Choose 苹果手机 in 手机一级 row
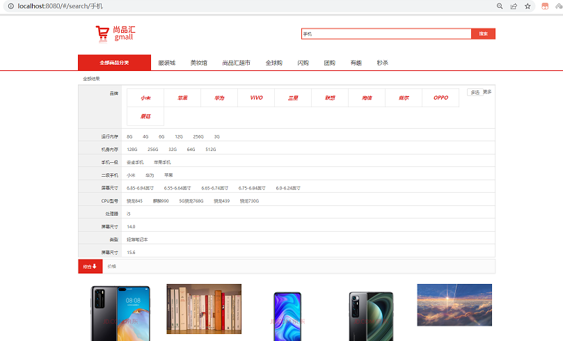 click(x=162, y=162)
